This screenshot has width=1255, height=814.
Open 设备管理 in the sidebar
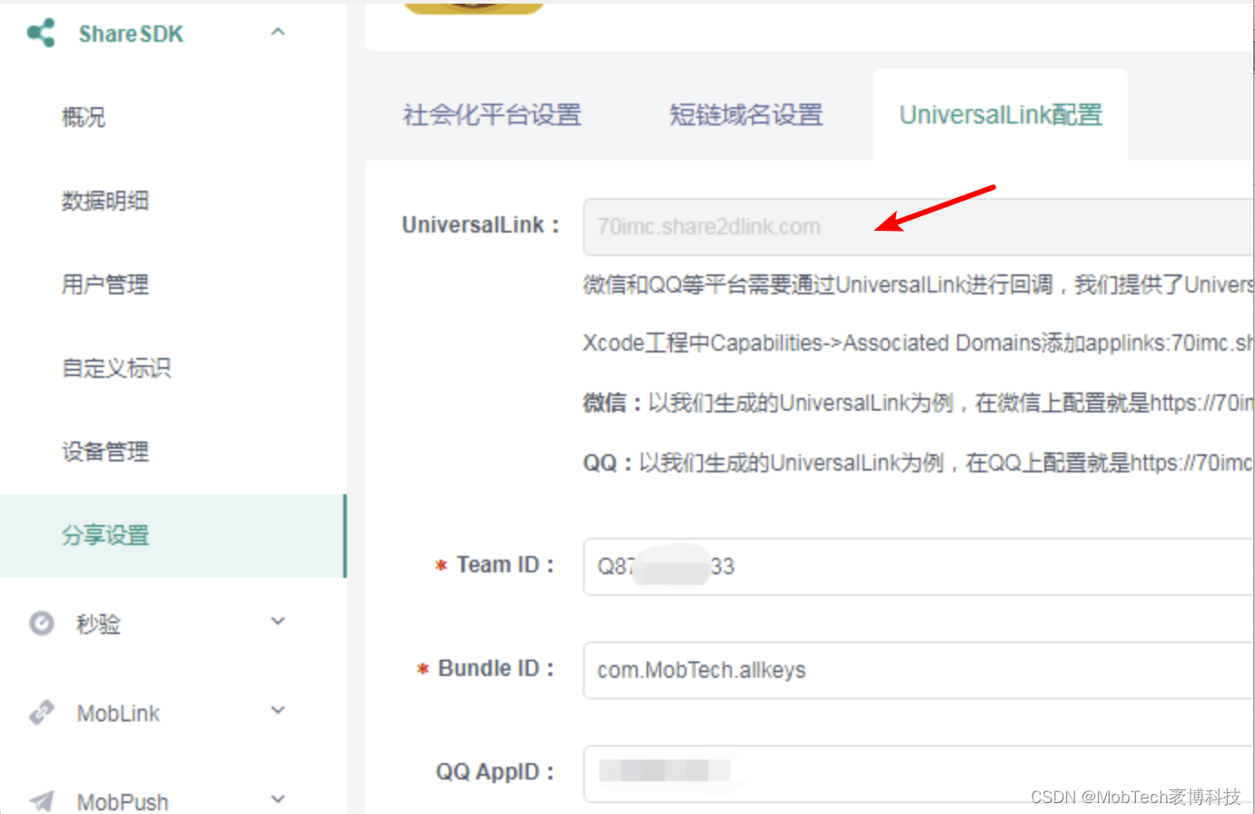104,452
